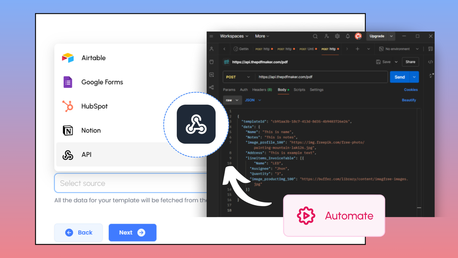Open the settings gear in Postman
Screen dimensions: 458x258
(337, 36)
